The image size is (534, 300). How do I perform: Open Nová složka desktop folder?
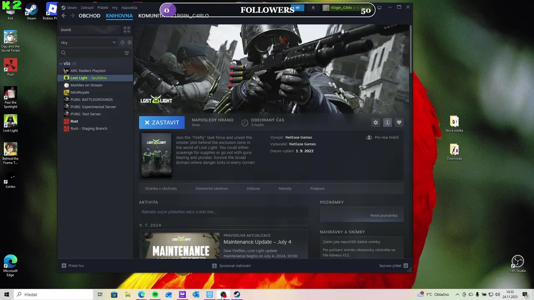tap(454, 124)
